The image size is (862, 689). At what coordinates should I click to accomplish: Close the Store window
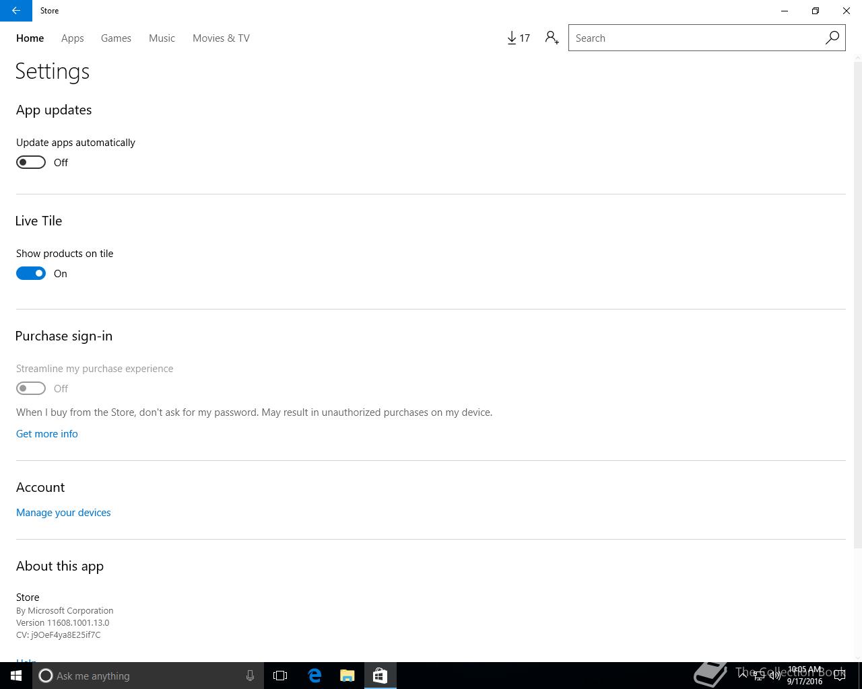pos(847,11)
